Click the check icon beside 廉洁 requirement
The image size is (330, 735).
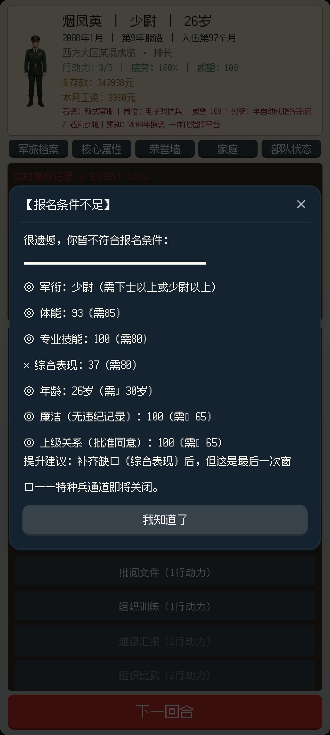(29, 417)
